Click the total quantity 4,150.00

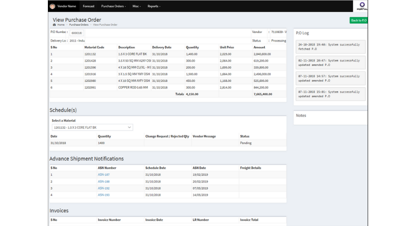point(192,94)
